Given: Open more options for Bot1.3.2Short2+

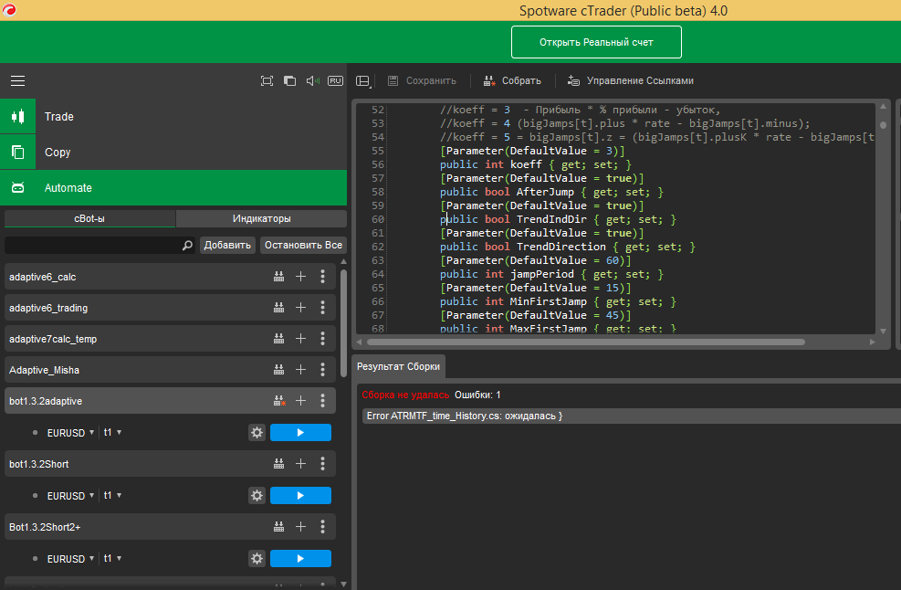Looking at the screenshot, I should coord(322,527).
